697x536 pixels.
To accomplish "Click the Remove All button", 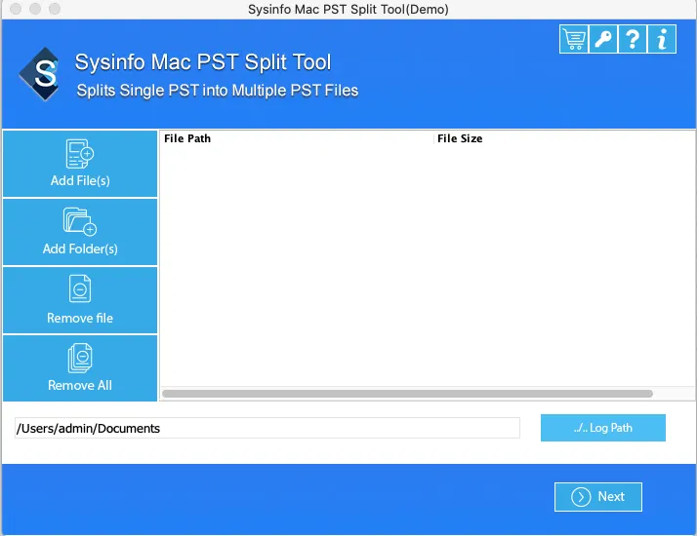I will (x=80, y=368).
